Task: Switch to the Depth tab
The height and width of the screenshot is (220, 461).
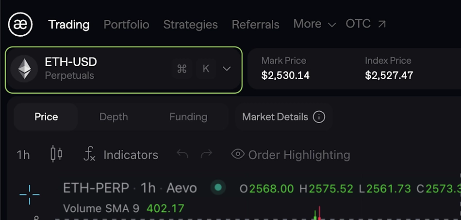Action: 114,117
